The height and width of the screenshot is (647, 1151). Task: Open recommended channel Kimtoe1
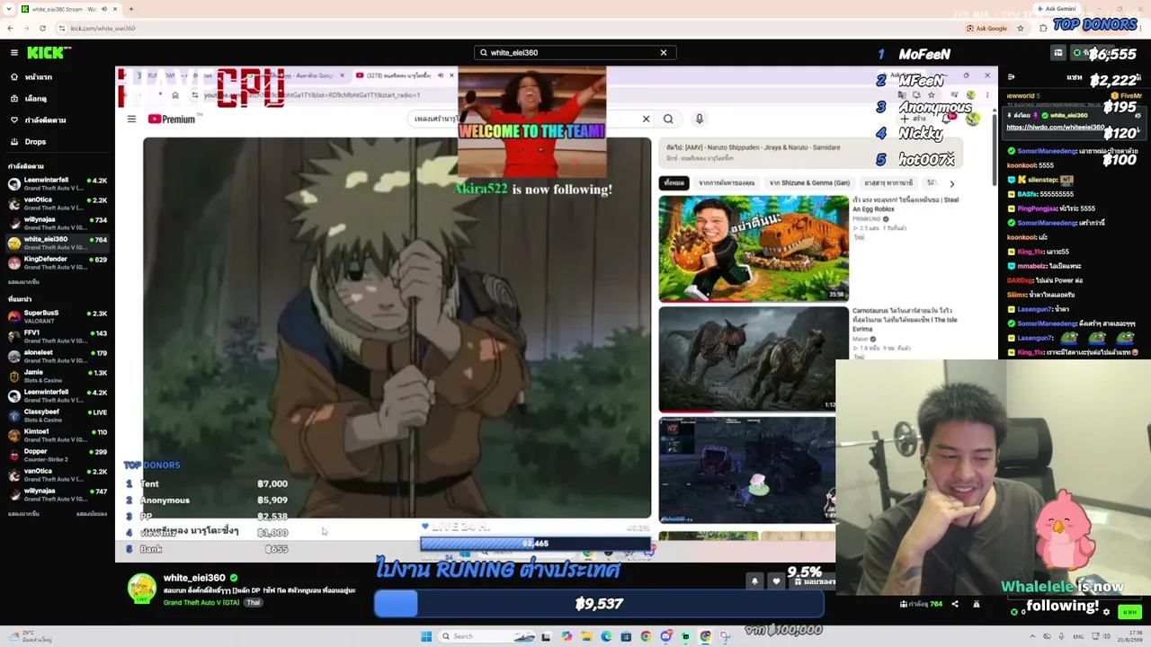click(58, 435)
